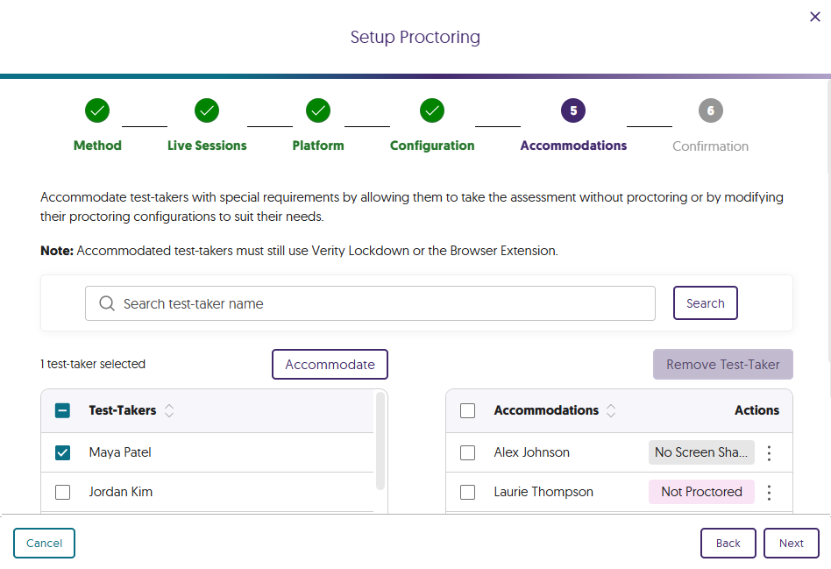831x569 pixels.
Task: Check the Alex Johnson checkbox
Action: coord(467,452)
